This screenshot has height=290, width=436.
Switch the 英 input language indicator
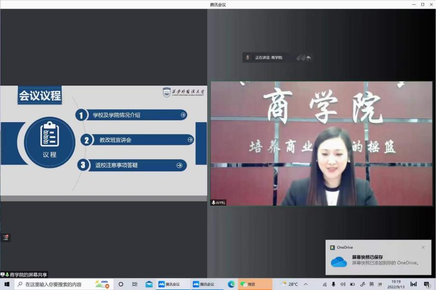[371, 284]
